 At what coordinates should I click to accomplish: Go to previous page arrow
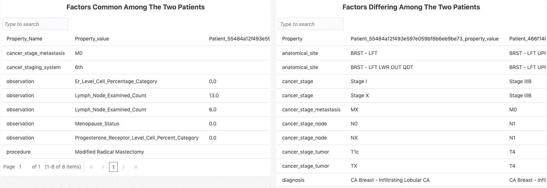103,167
